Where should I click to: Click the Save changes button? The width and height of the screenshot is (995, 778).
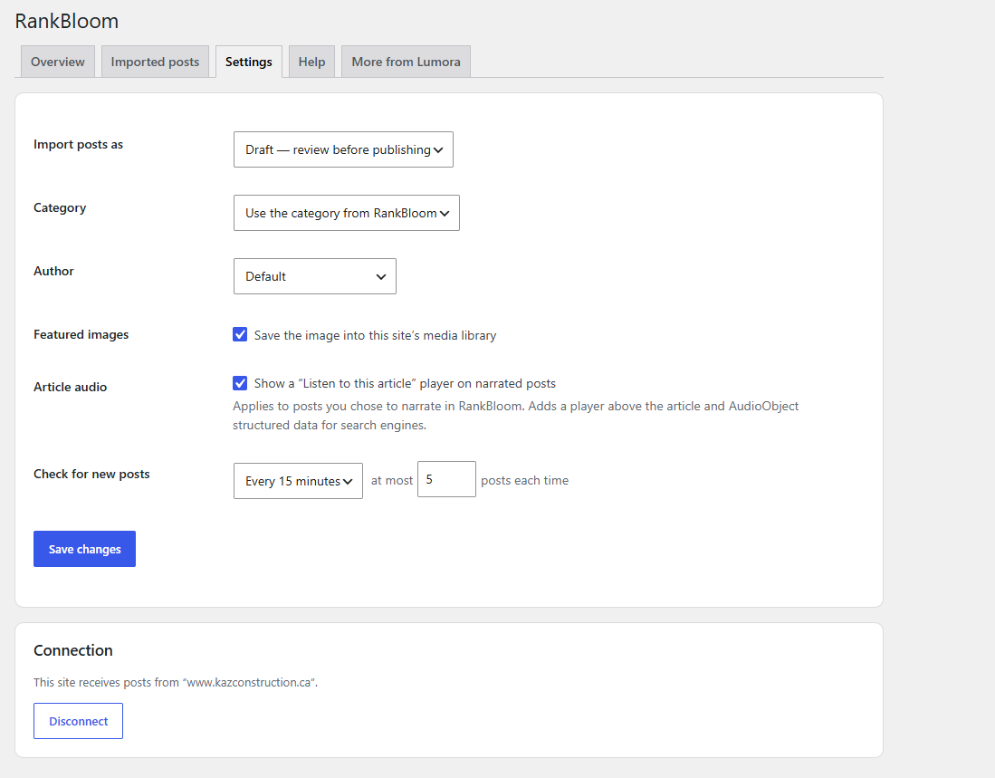point(84,549)
